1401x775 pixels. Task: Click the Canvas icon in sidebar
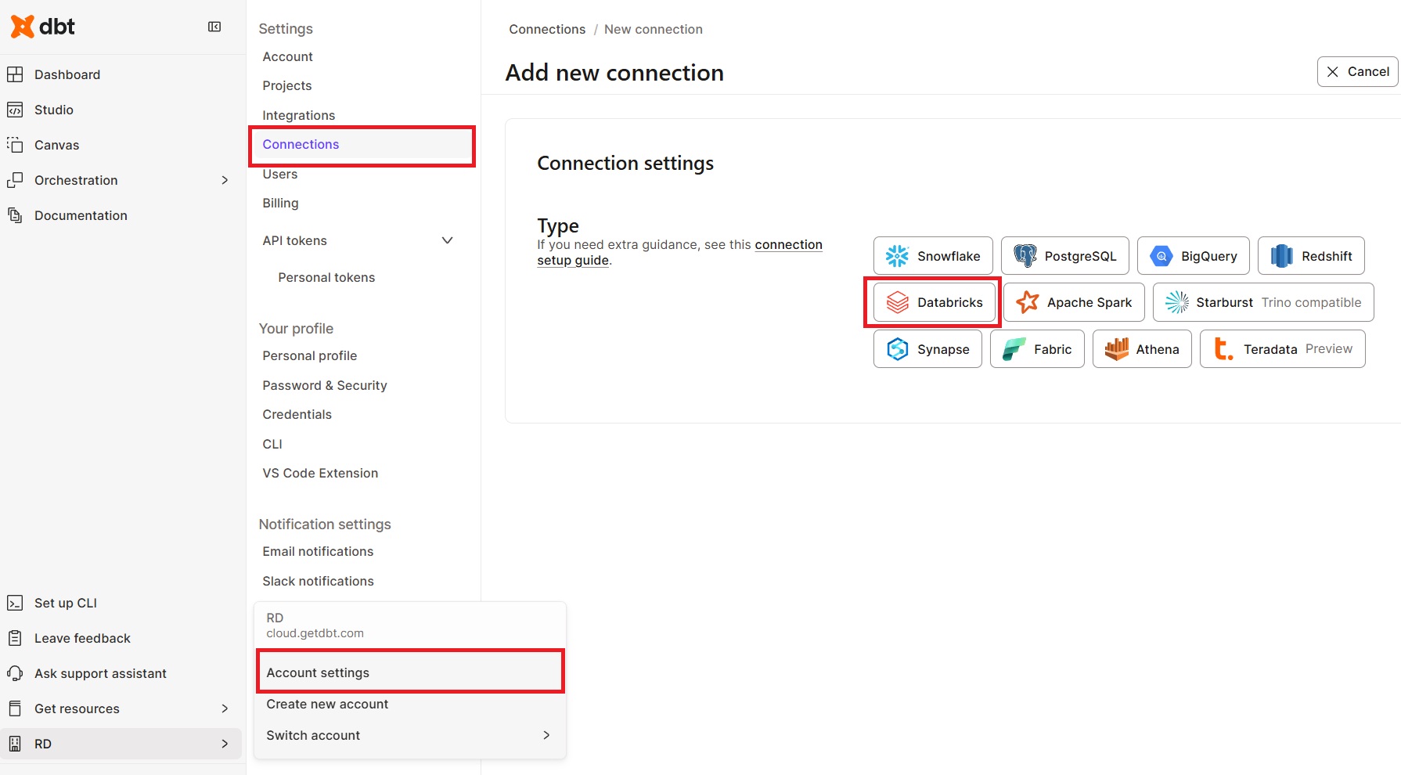(15, 145)
